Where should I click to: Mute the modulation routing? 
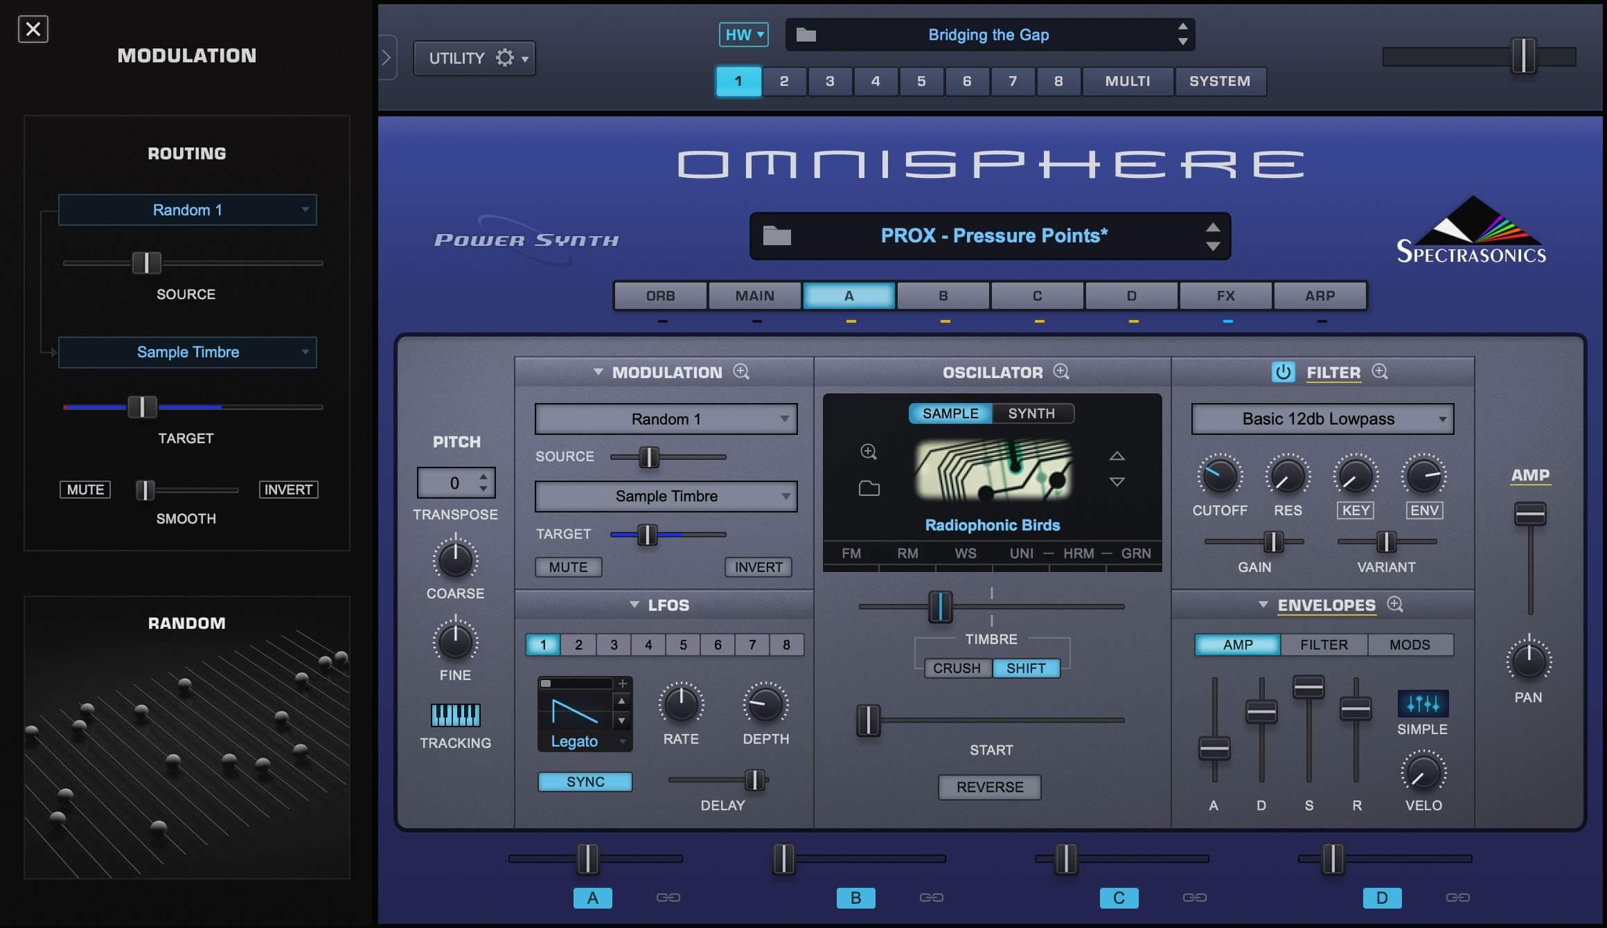tap(85, 490)
